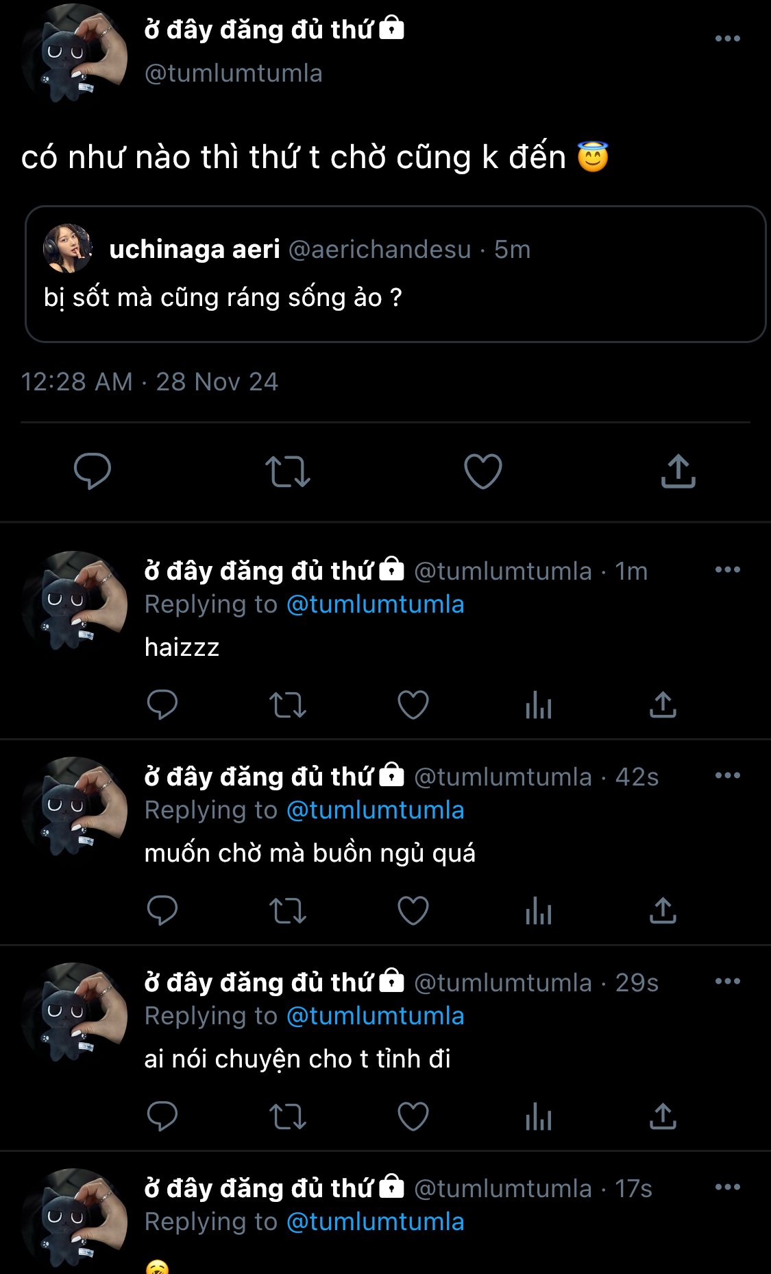Tap @tumlumtumla handle under main author name

233,73
